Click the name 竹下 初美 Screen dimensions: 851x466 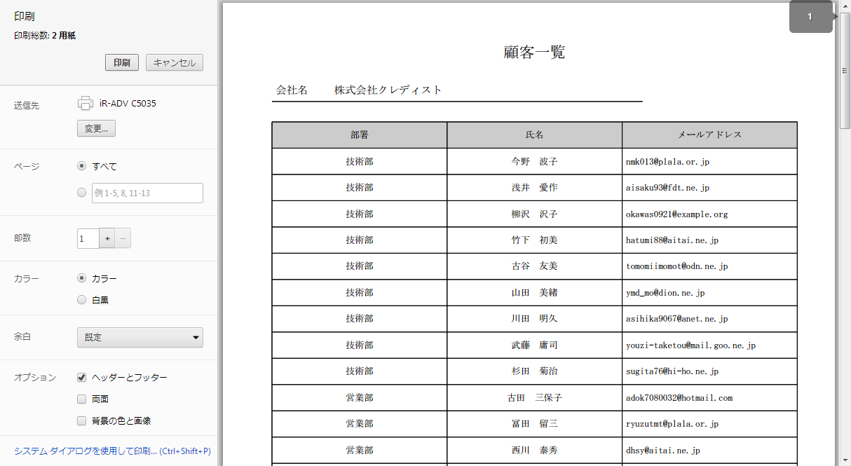[535, 240]
